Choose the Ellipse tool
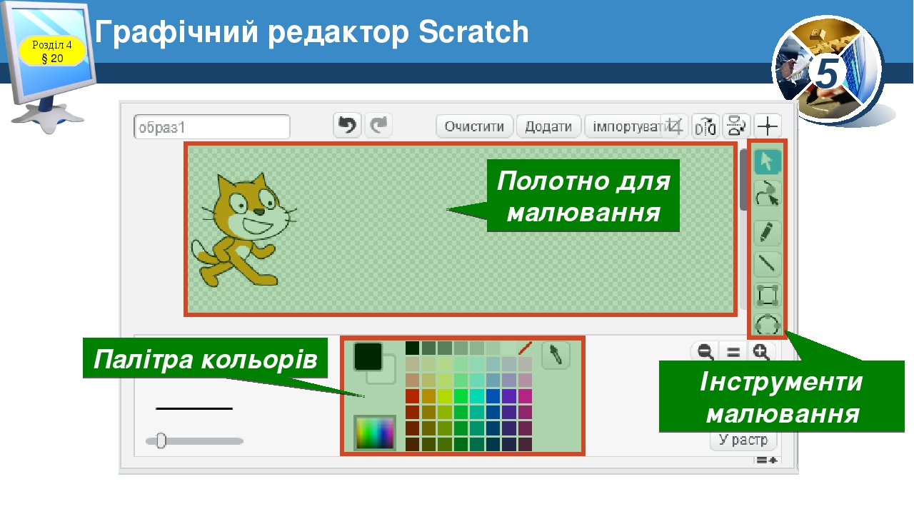Viewport: 914px width, 514px height. (768, 323)
